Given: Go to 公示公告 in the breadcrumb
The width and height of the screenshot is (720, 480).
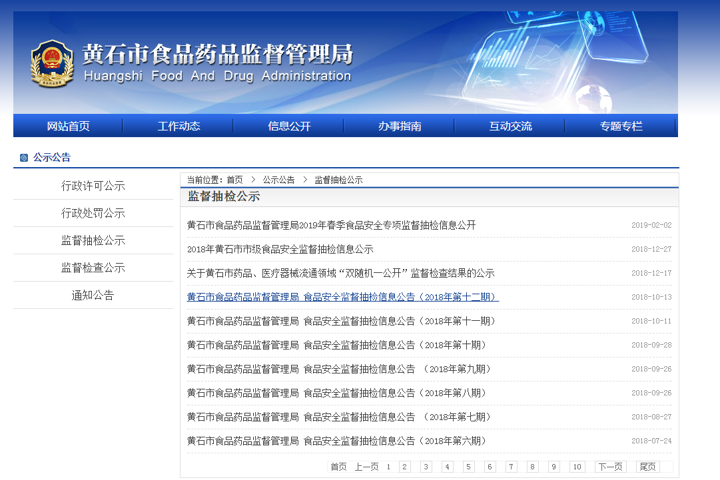Looking at the screenshot, I should [278, 180].
